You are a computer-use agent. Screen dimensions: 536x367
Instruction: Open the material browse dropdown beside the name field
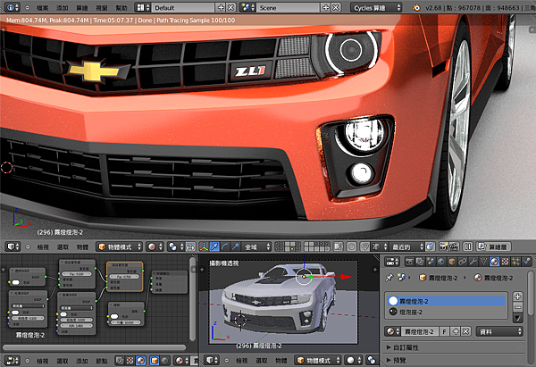[393, 331]
